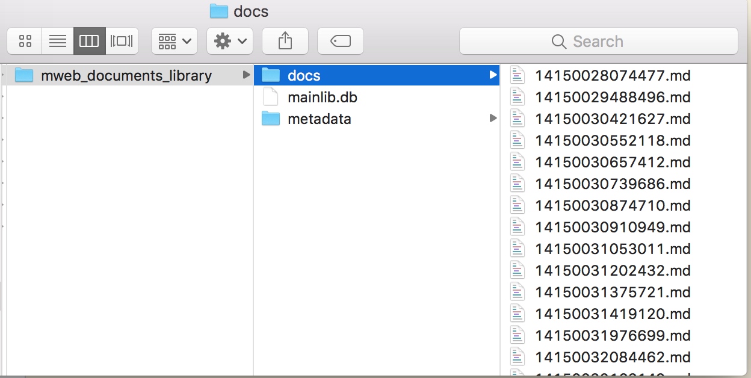Select file 14150032084462.md
751x378 pixels.
click(613, 357)
